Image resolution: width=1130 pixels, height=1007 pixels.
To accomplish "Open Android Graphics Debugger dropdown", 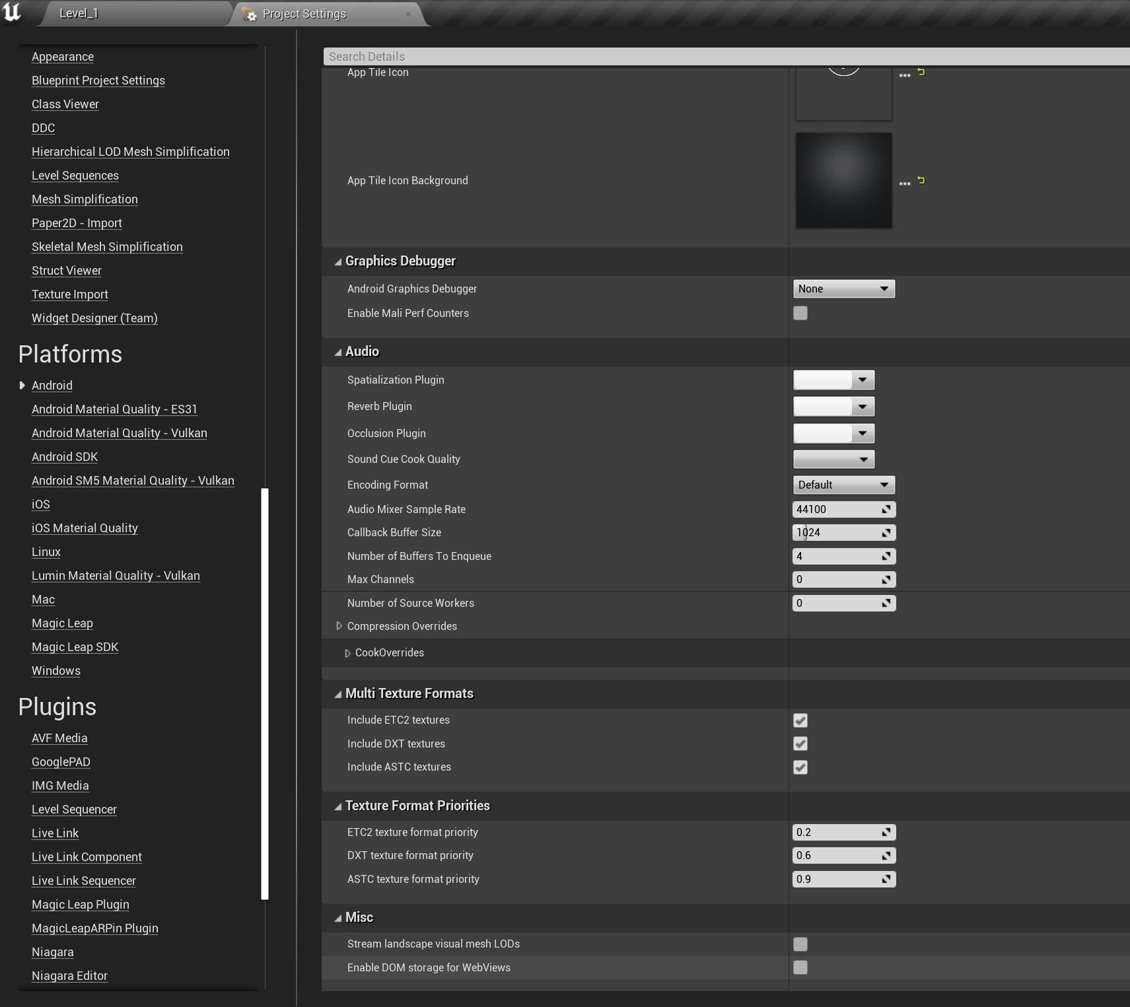I will [843, 289].
